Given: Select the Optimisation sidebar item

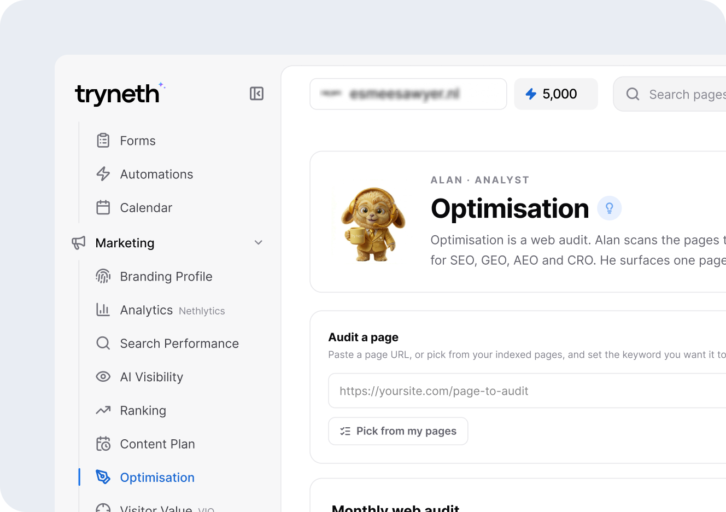Looking at the screenshot, I should (157, 477).
